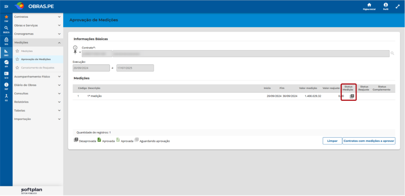Click the Execução start date field

[x=91, y=68]
